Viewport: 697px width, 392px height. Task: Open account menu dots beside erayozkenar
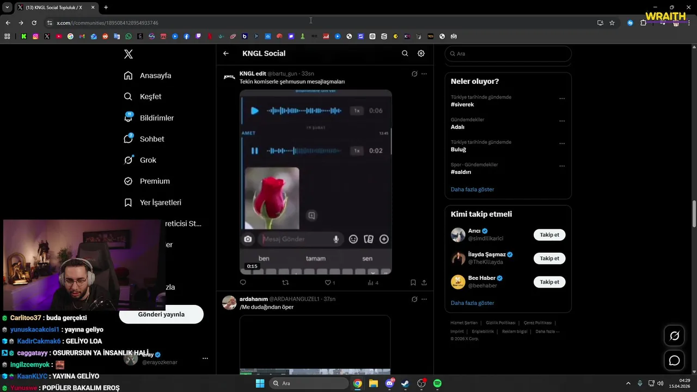click(x=205, y=358)
